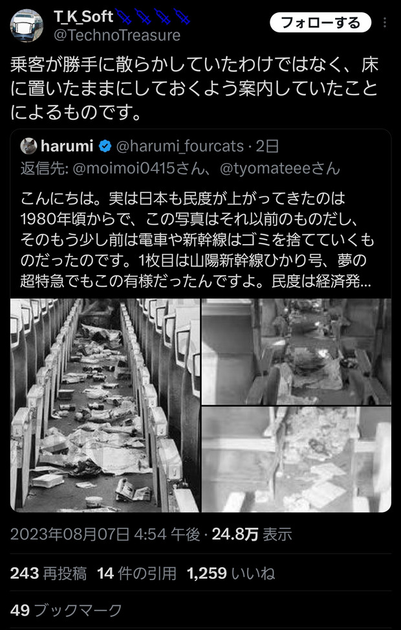The image size is (401, 630).
Task: Open the littered Shinkansen aisle photo
Action: click(105, 405)
